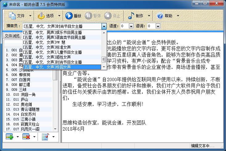Viewport: 226px width, 151px height.
Task: Click the 暂停 (Pause) button
Action: tap(93, 15)
